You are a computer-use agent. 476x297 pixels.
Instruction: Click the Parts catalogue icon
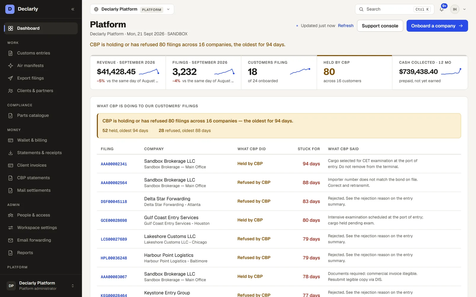click(x=10, y=116)
